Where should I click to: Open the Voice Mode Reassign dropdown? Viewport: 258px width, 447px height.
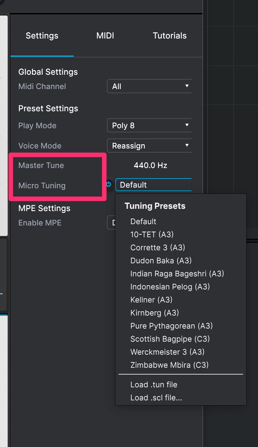point(149,146)
